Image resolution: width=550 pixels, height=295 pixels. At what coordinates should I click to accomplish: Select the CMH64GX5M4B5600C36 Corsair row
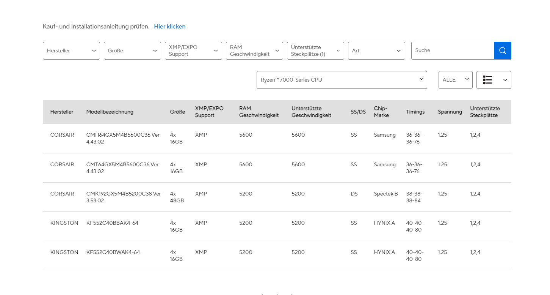coord(123,138)
